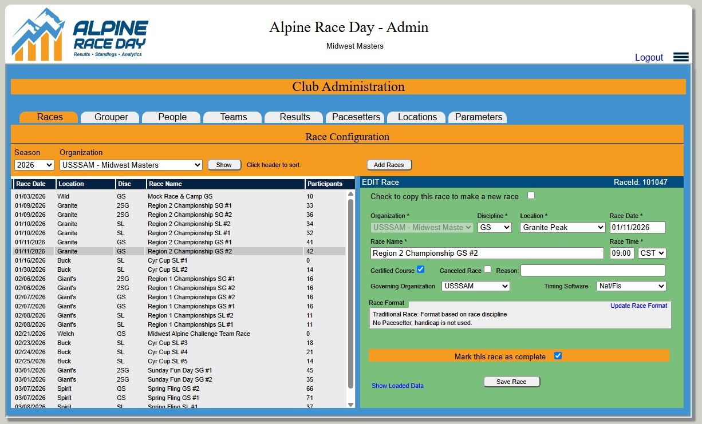This screenshot has width=702, height=424.
Task: Click the Logout link
Action: pyautogui.click(x=649, y=57)
